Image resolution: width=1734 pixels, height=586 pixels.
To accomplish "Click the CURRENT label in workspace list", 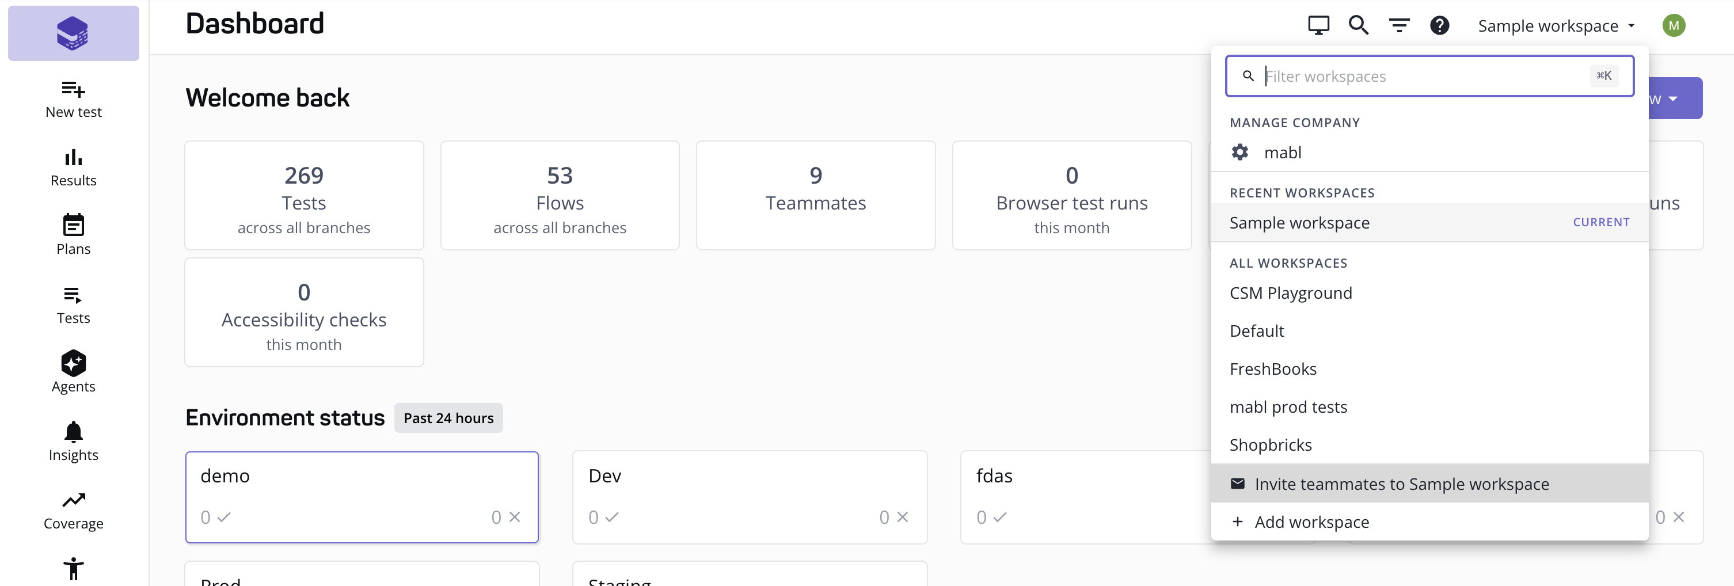I will (1600, 222).
